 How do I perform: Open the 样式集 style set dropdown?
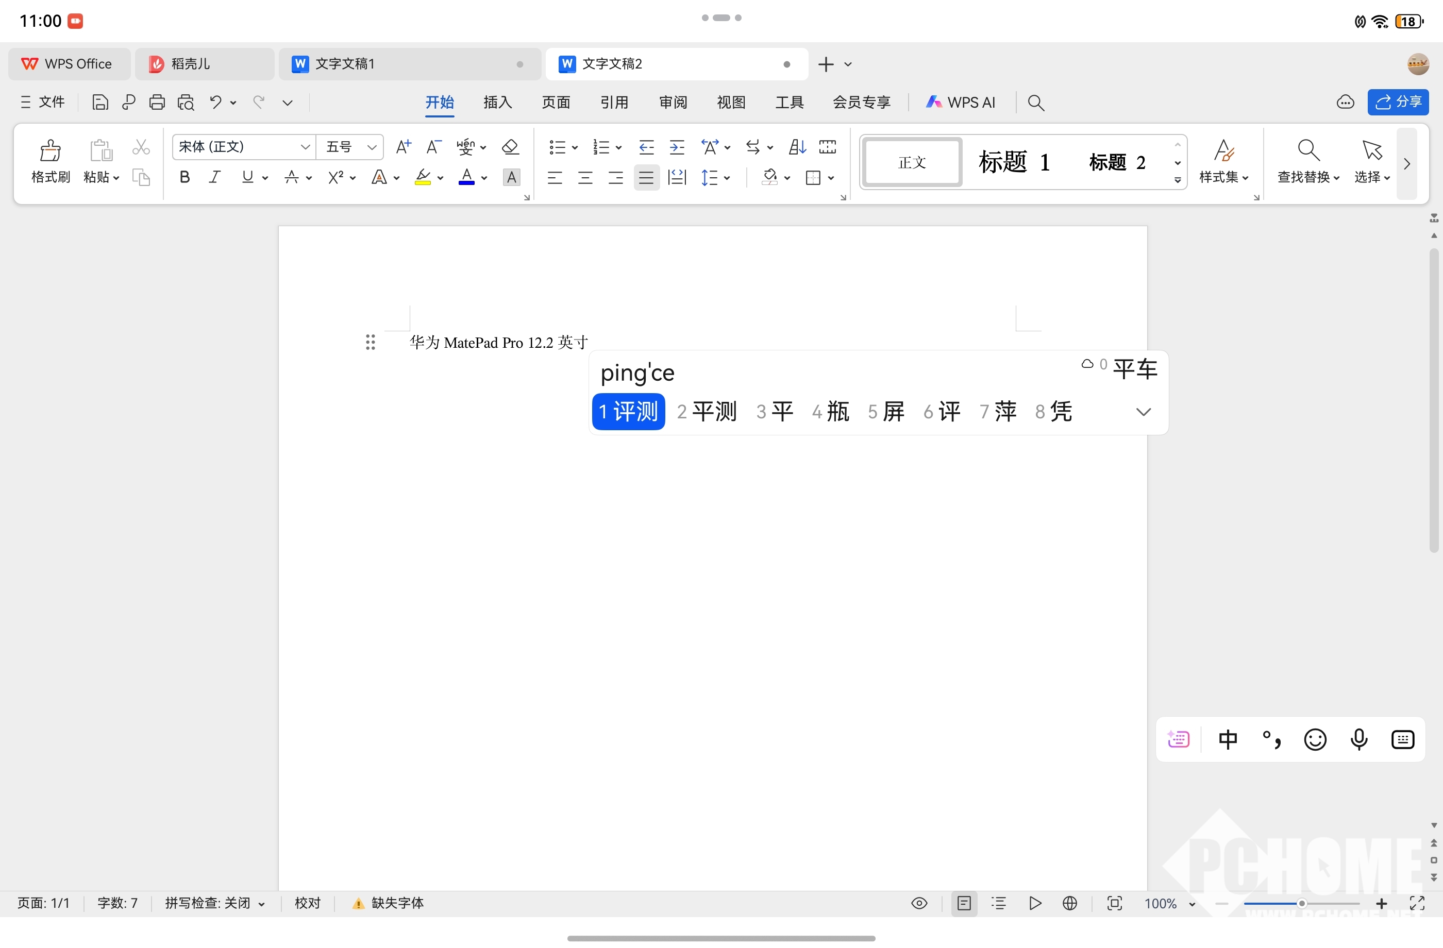tap(1224, 178)
